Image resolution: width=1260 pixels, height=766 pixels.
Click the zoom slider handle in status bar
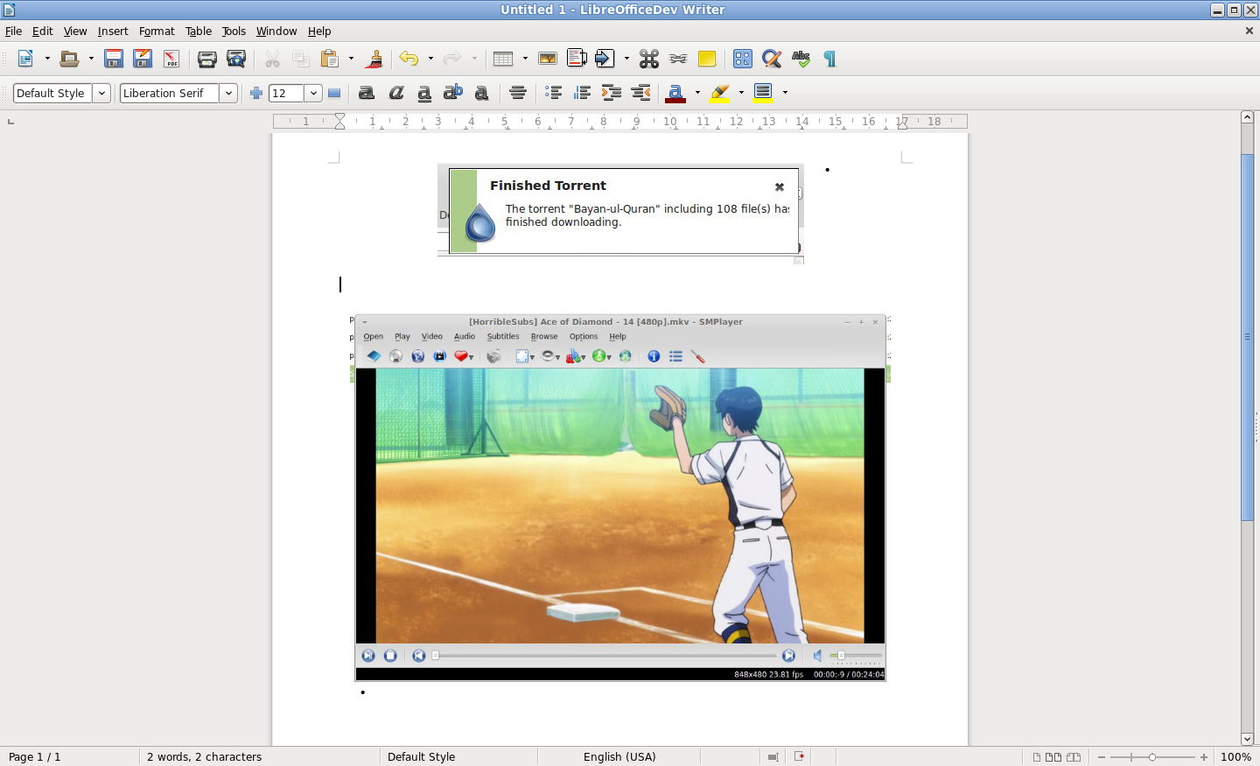1152,756
